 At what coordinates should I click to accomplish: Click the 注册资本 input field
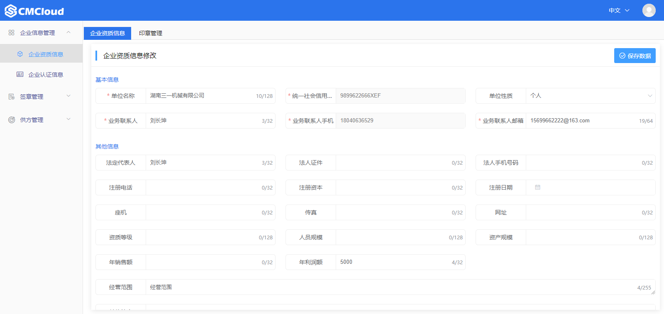400,187
